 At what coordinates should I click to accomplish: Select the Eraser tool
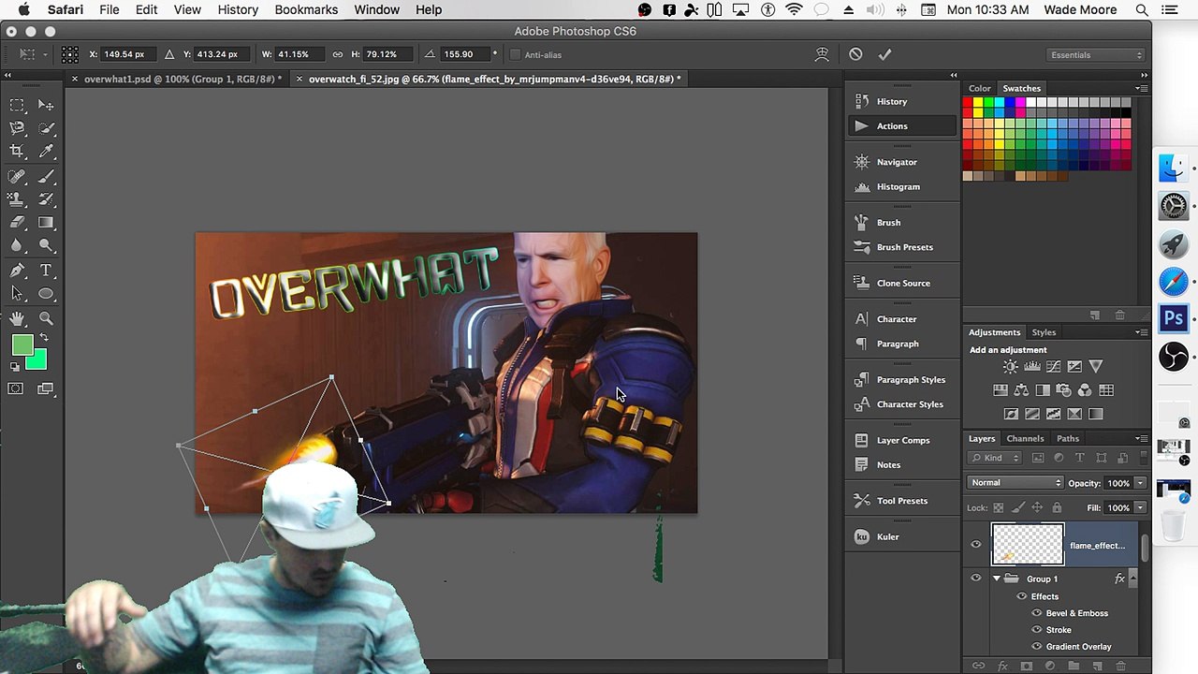coord(17,222)
